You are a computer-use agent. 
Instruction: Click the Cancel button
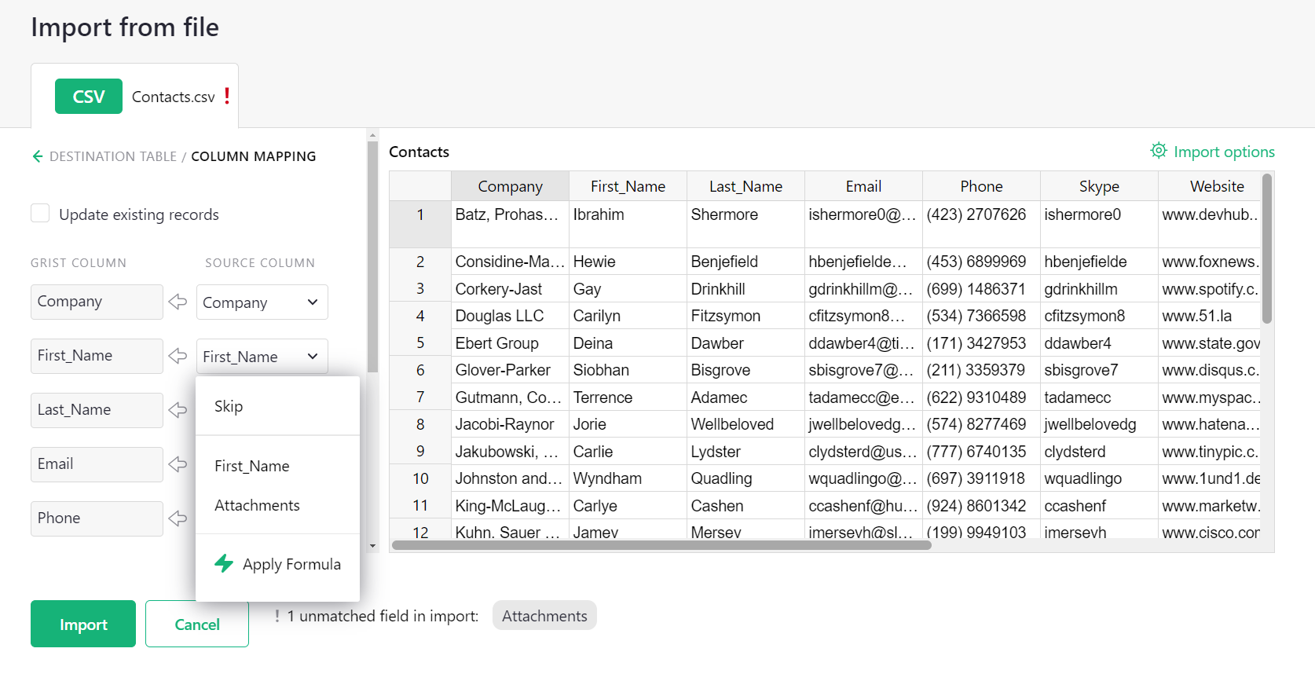click(x=196, y=625)
